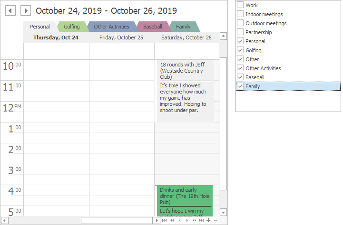Horizontal scrollbar right arrow button
The image size is (343, 225).
point(157,220)
